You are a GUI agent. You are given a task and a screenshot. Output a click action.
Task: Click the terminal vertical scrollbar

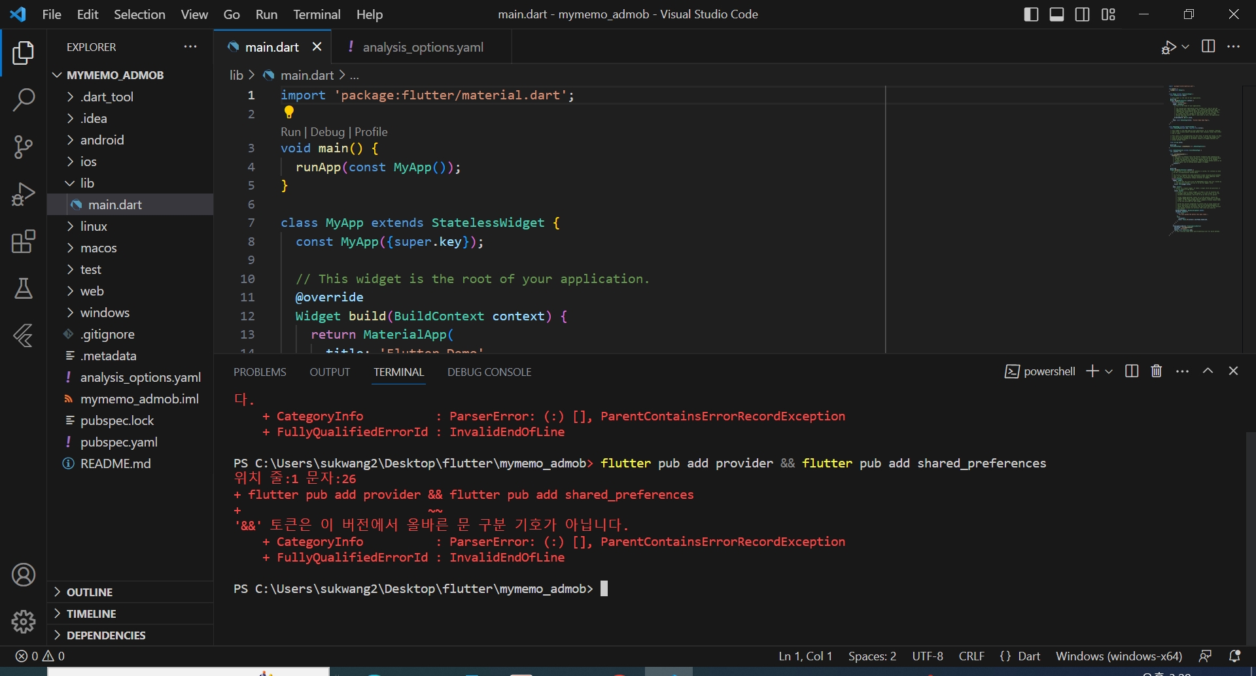point(1250,539)
